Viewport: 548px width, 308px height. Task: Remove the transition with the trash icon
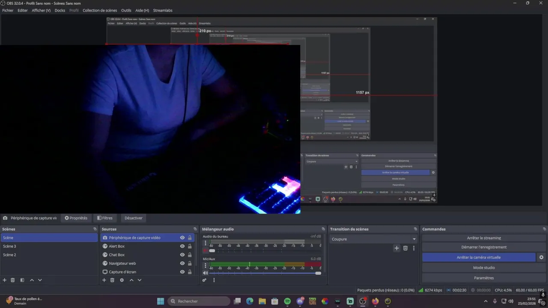[405, 248]
